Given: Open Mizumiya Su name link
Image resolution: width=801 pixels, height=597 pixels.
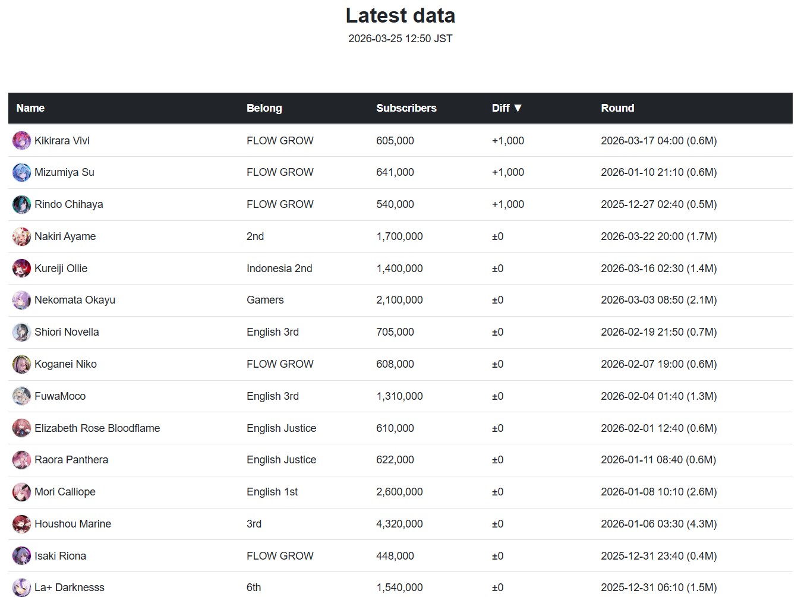Looking at the screenshot, I should (64, 172).
